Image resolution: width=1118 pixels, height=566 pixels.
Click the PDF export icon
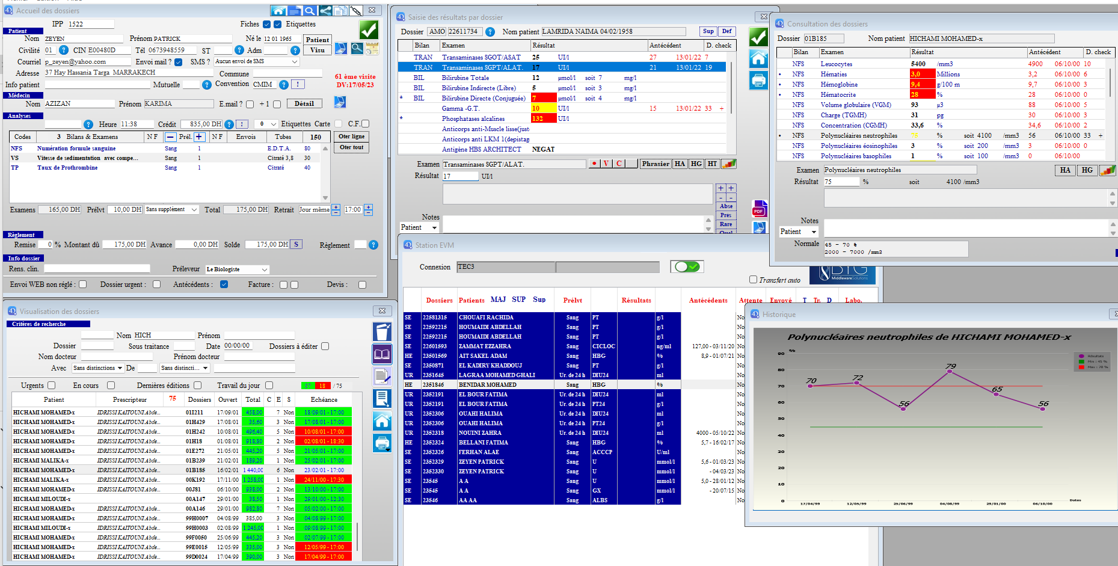coord(759,209)
